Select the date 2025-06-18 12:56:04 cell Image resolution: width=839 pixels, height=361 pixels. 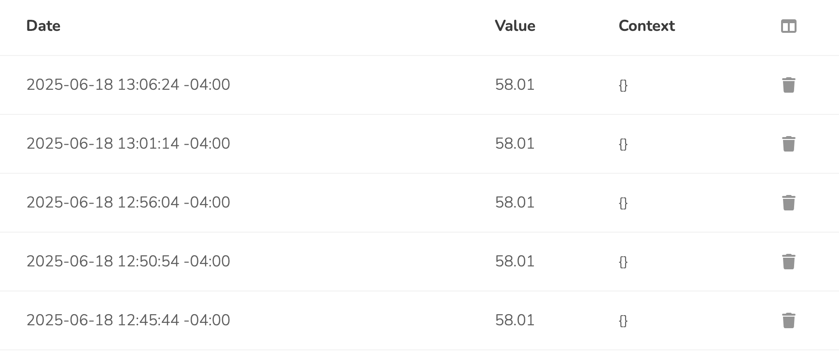pyautogui.click(x=128, y=202)
